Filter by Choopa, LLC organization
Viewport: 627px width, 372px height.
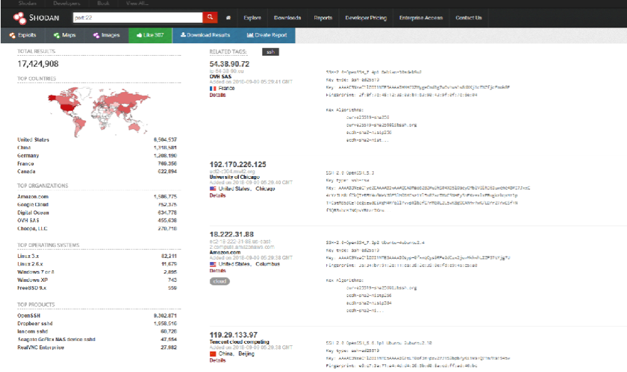coord(32,229)
